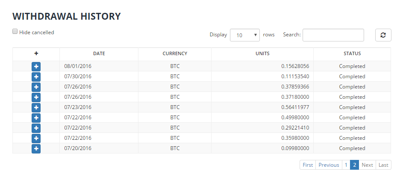
Task: Expand the 07/30/2016 withdrawal details
Action: pos(36,77)
